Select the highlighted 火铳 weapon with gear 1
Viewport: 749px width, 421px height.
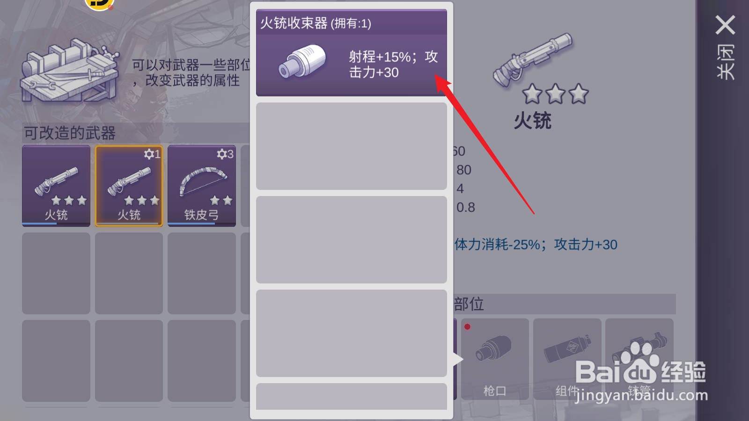[129, 186]
